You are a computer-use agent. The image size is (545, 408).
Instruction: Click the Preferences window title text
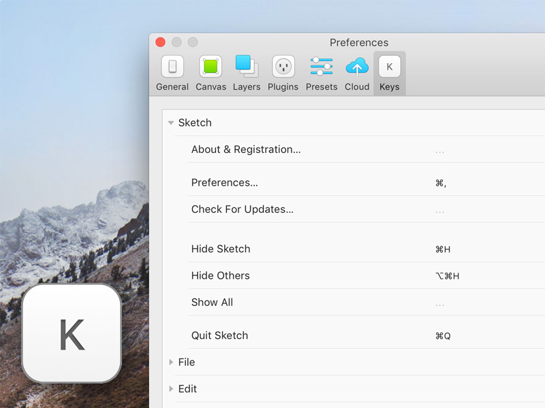pyautogui.click(x=359, y=42)
